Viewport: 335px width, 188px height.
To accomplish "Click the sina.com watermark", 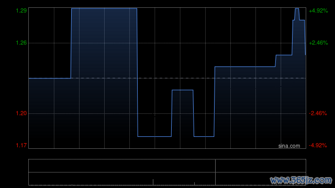I will pyautogui.click(x=289, y=146).
